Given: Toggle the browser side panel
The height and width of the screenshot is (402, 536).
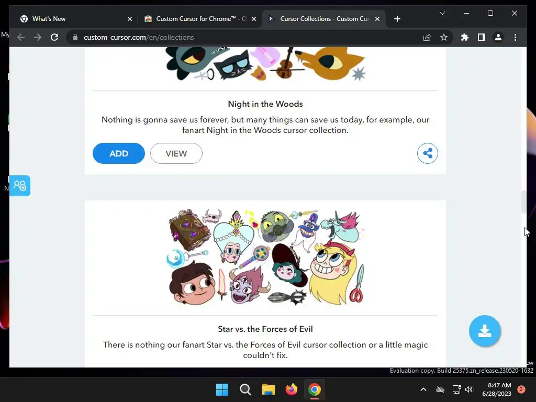Looking at the screenshot, I should tap(482, 37).
